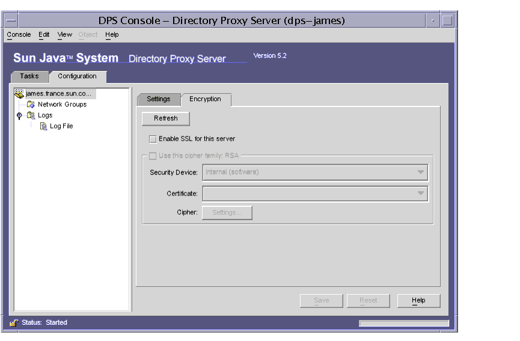The image size is (520, 341).
Task: Open the Certificate dropdown
Action: click(x=316, y=194)
